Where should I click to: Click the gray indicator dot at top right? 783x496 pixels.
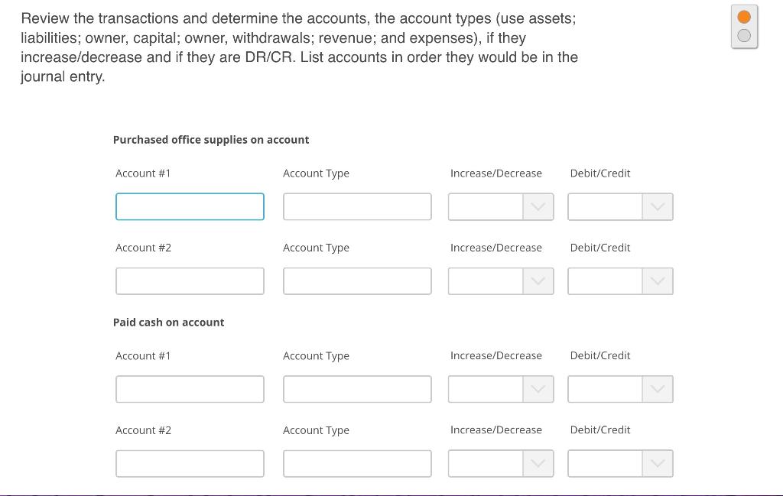tap(743, 35)
